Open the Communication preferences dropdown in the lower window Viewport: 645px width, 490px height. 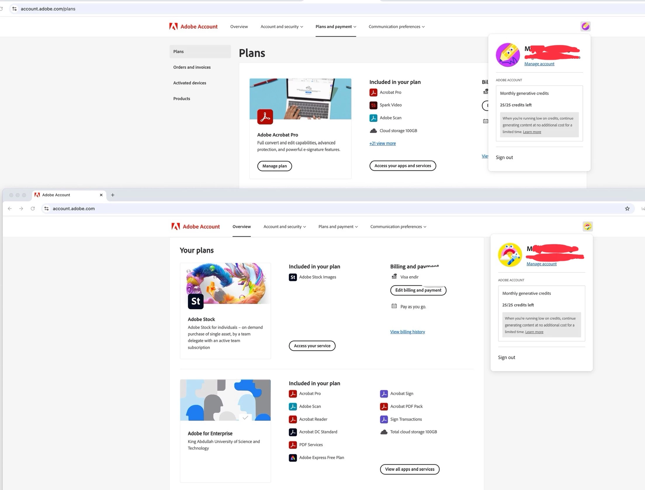pyautogui.click(x=398, y=227)
